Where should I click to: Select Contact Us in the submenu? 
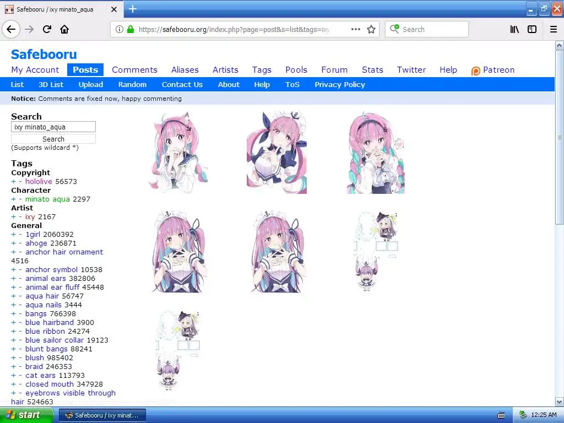click(182, 84)
